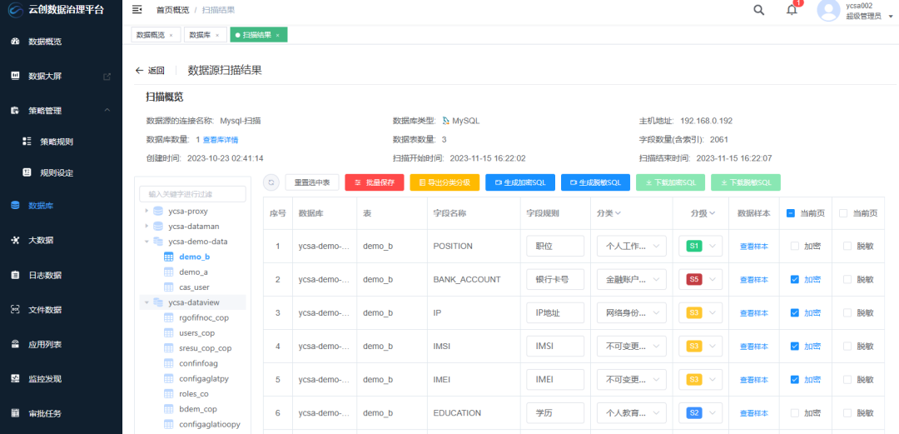Select users_cop table in tree
This screenshot has height=434, width=899.
pyautogui.click(x=196, y=333)
